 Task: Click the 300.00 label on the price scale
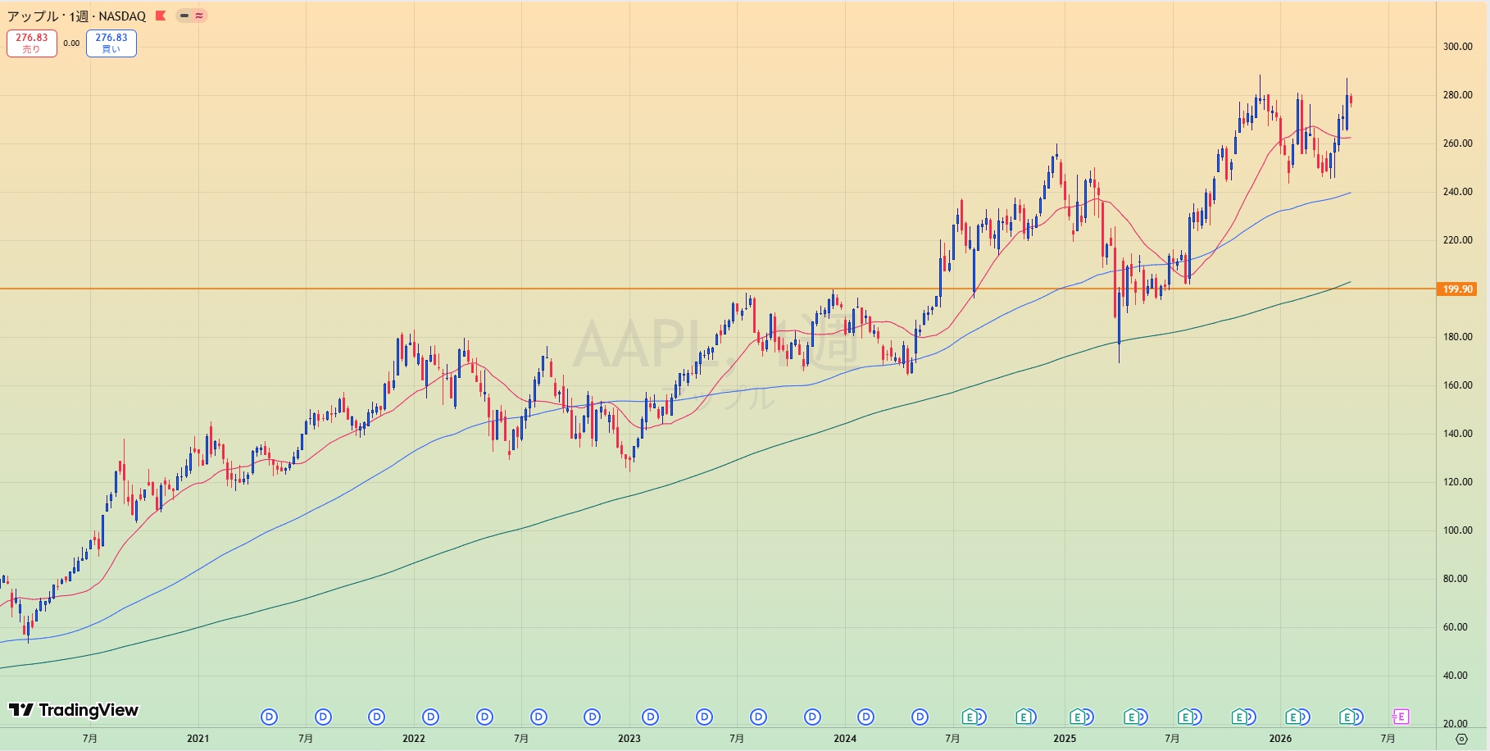(x=1457, y=47)
